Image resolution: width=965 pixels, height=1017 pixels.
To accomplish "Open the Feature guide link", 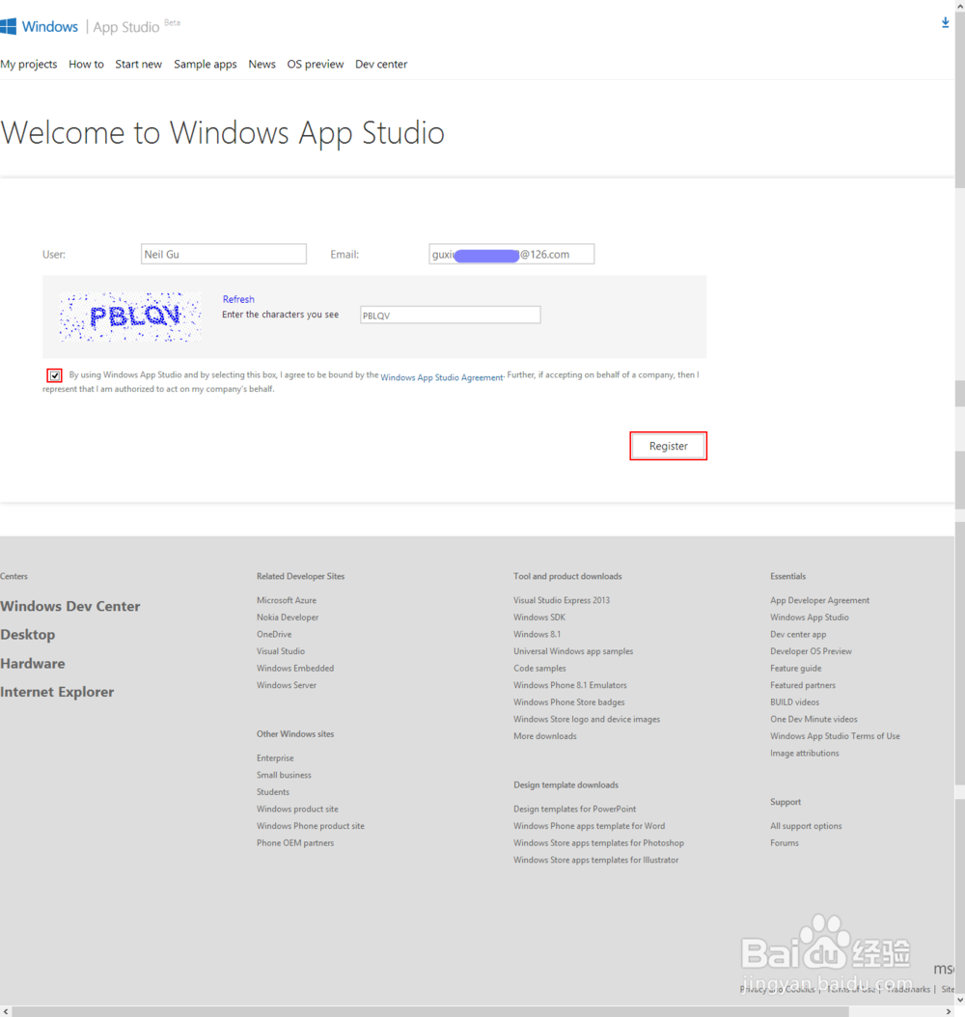I will click(796, 668).
